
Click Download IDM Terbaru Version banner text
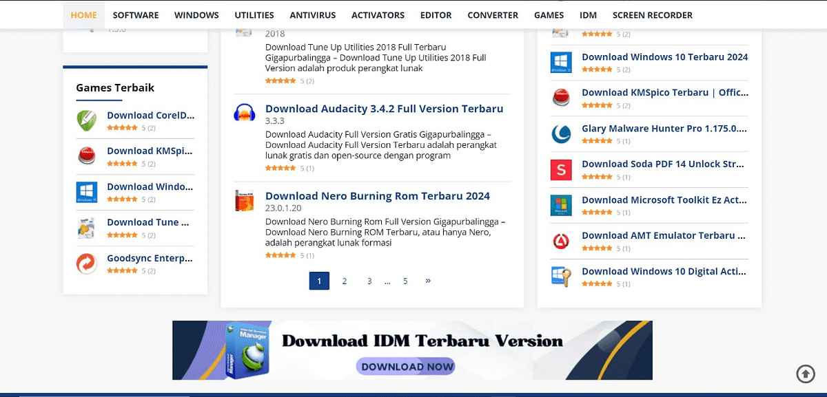point(422,341)
